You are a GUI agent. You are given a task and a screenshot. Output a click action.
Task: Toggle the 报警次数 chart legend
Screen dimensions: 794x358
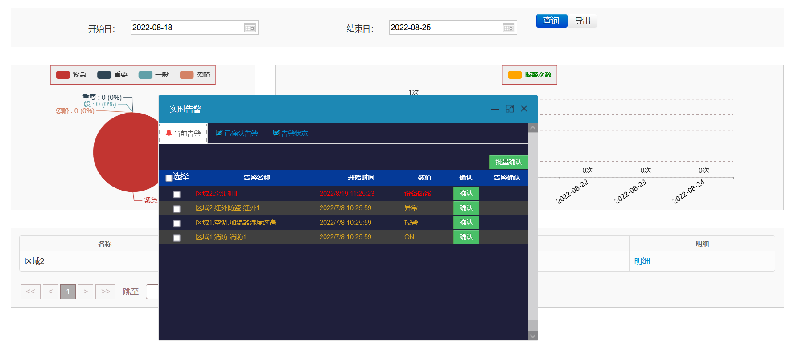(x=530, y=75)
